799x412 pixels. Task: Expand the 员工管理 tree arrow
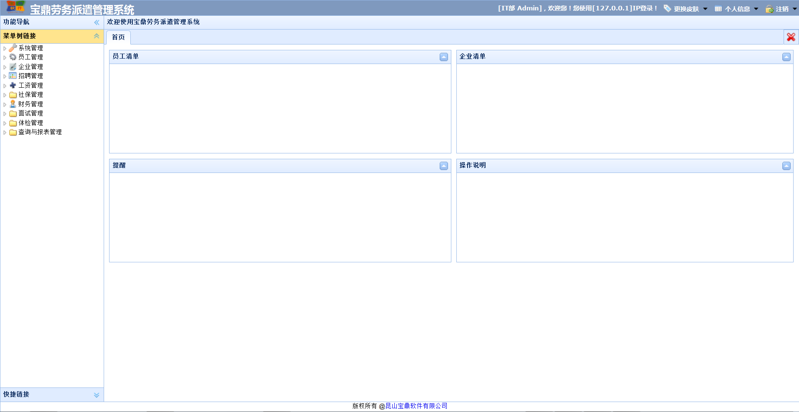coord(5,58)
